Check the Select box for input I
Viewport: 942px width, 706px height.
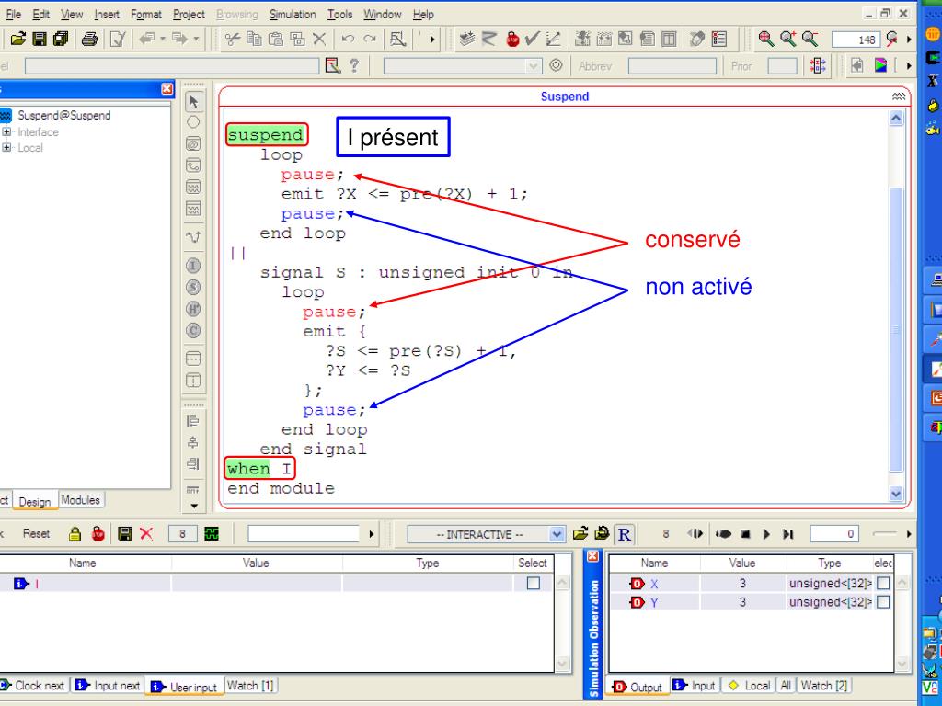click(x=534, y=583)
